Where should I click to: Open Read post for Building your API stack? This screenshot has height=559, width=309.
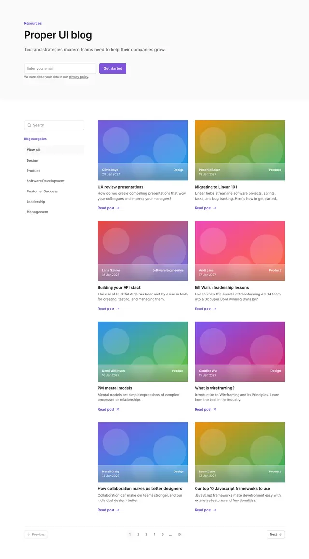click(109, 309)
